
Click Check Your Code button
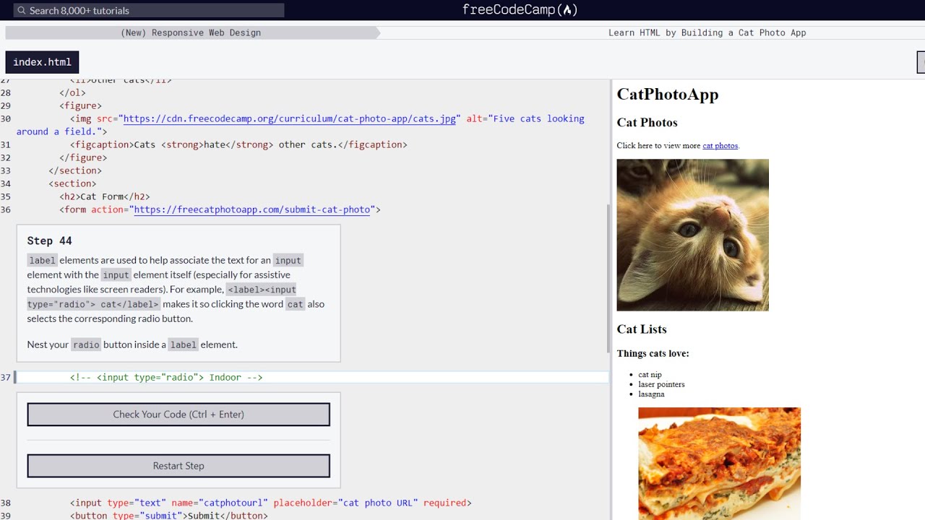(x=178, y=415)
